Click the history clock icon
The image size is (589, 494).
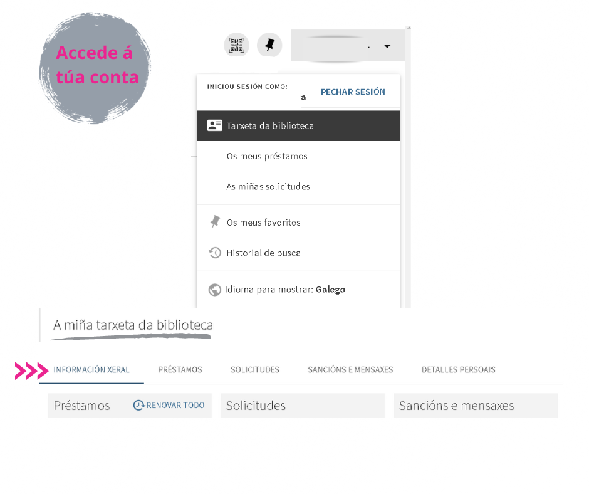[x=215, y=253]
